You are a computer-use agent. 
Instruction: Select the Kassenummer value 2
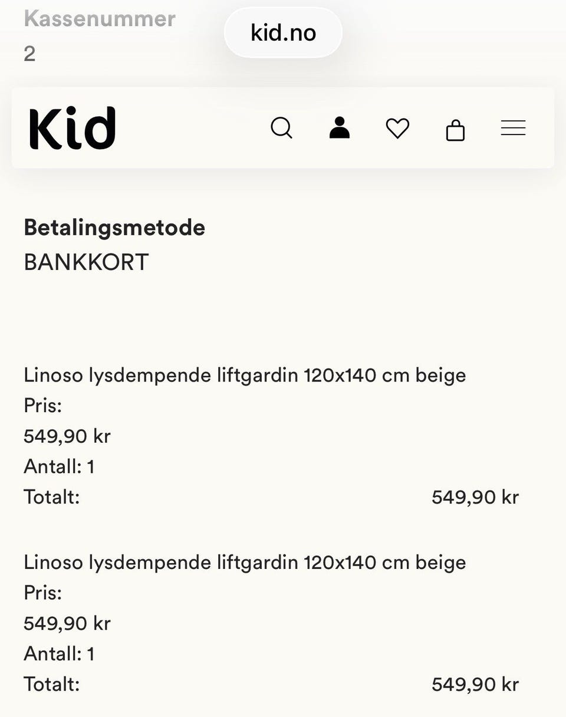tap(29, 54)
